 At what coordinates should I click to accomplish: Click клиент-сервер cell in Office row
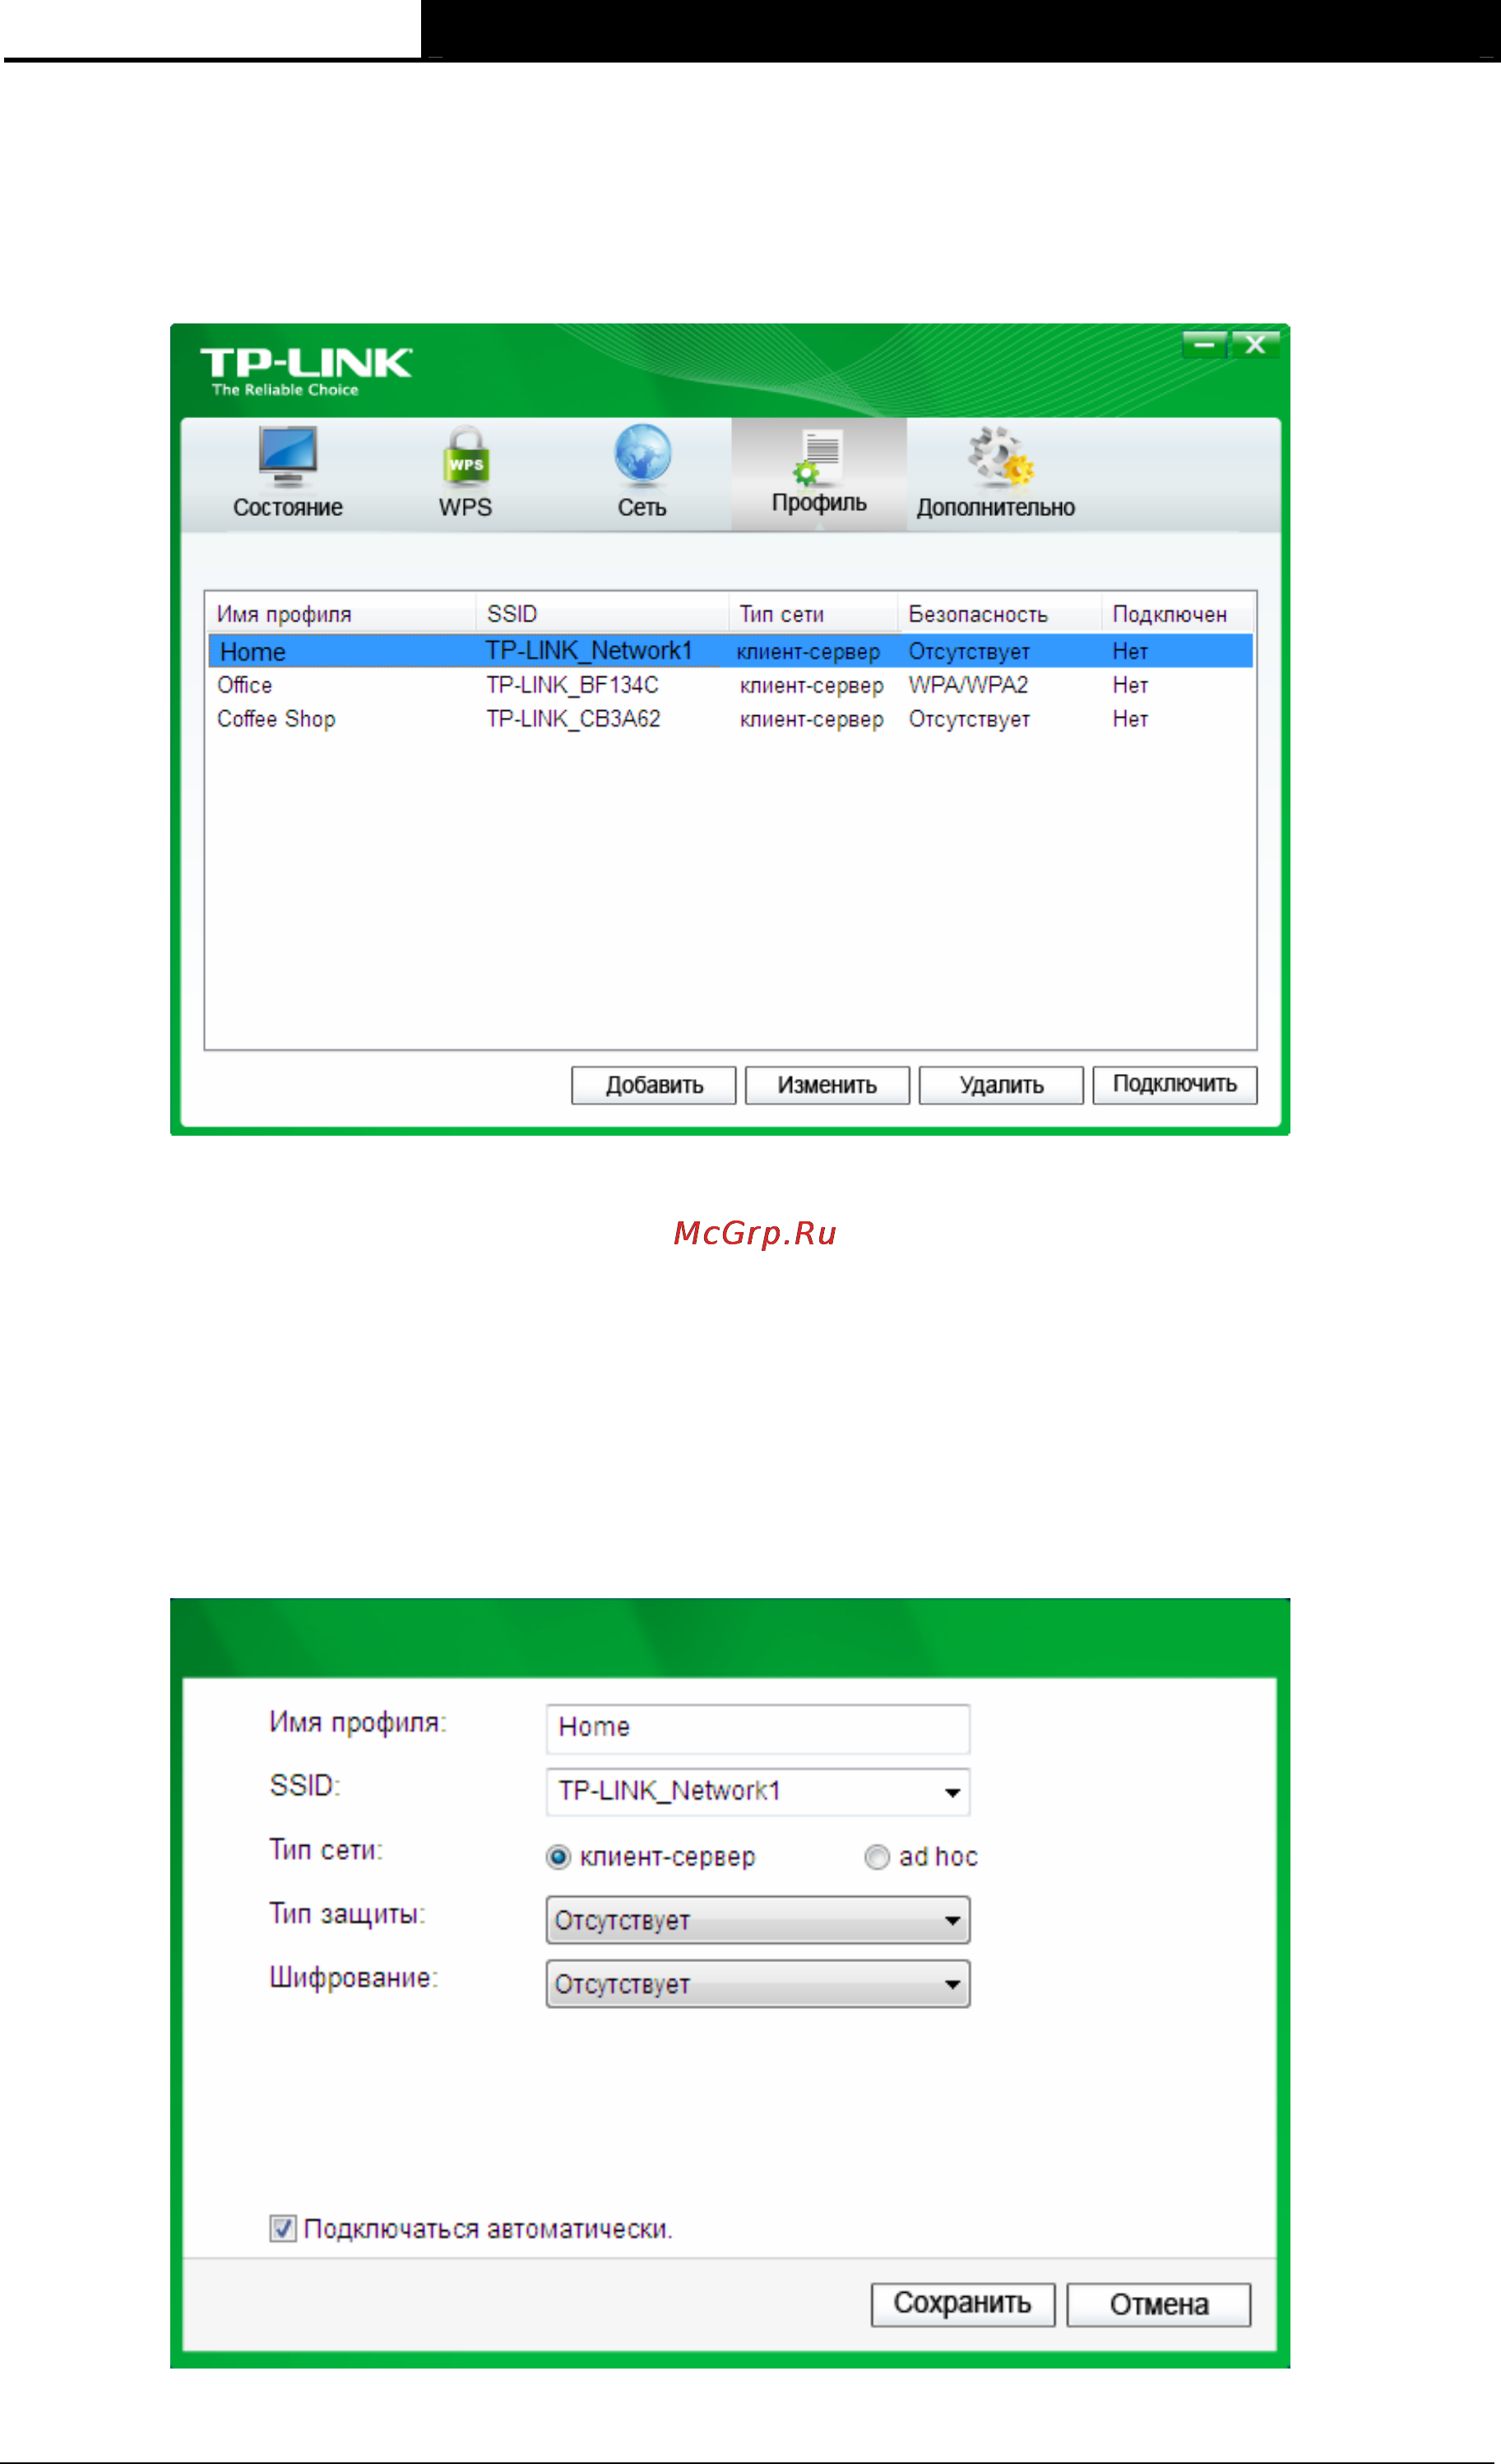coord(812,686)
